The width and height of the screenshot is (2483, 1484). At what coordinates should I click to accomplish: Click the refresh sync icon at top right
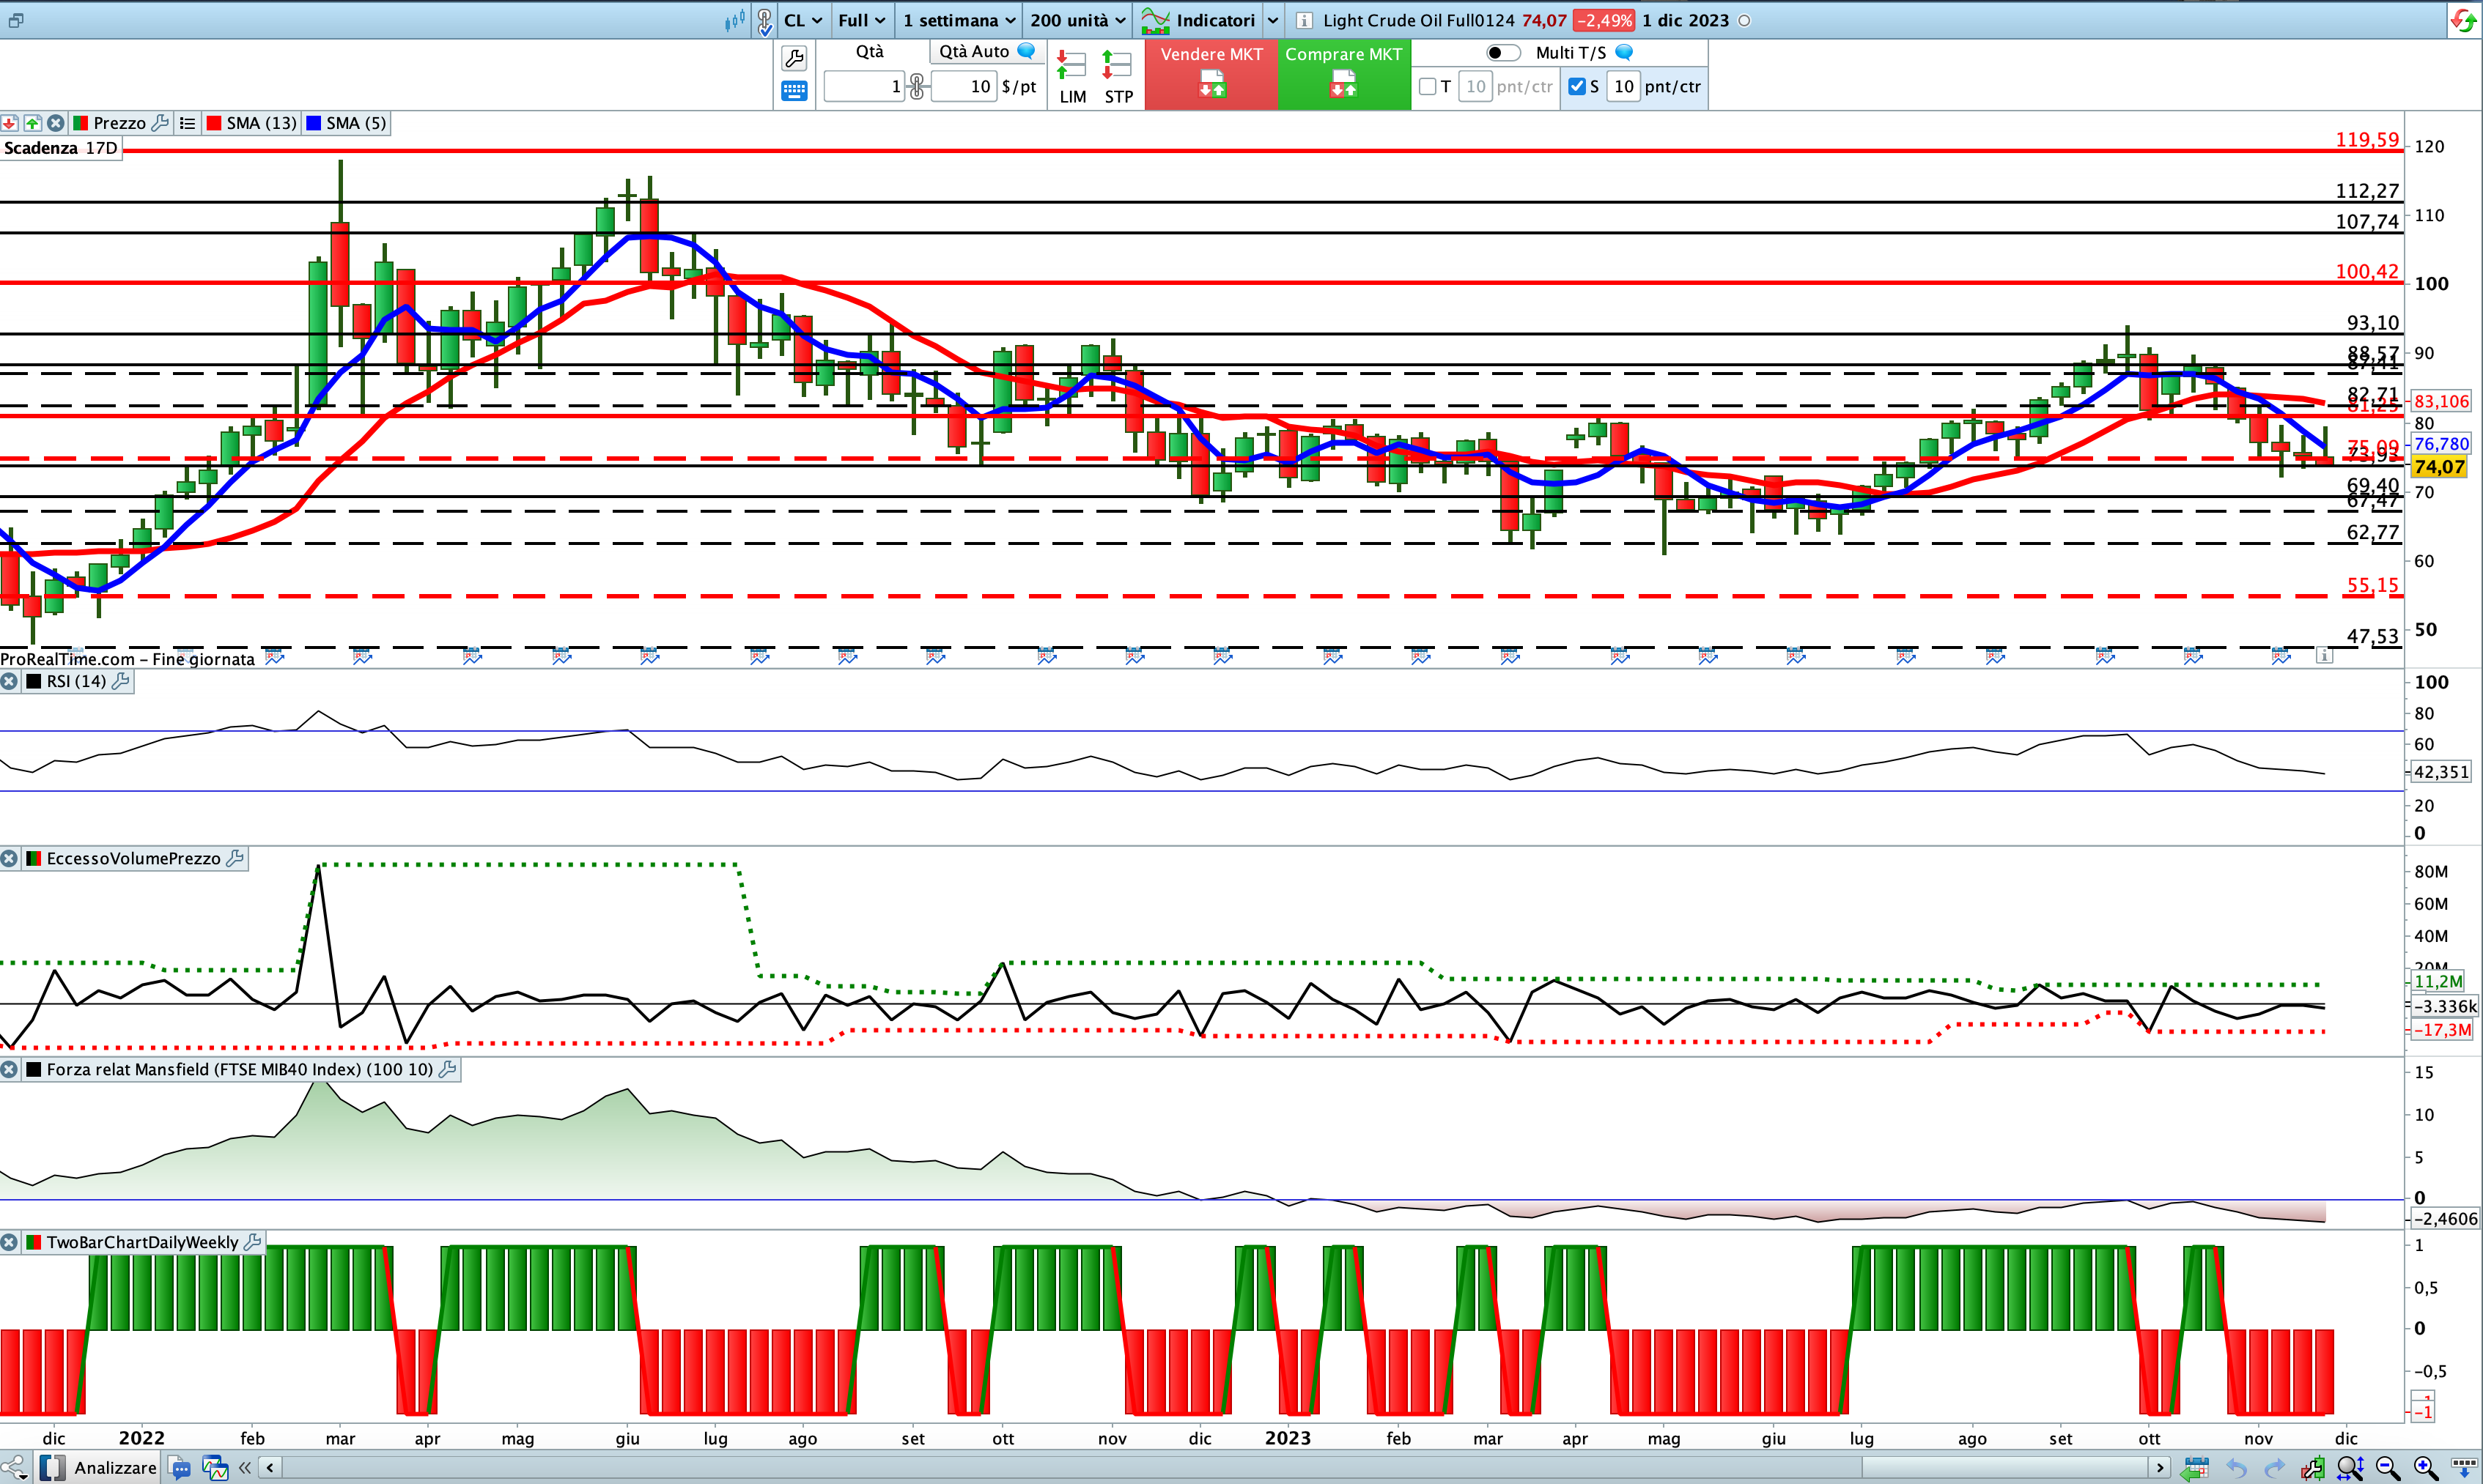(x=2463, y=20)
